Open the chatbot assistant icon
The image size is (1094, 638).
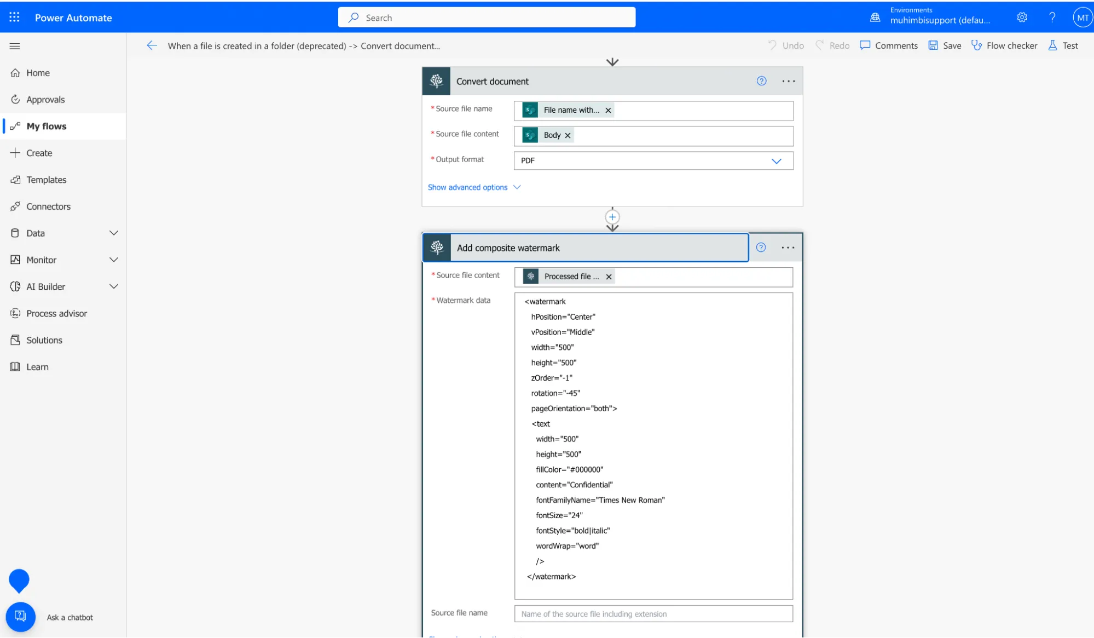click(20, 617)
